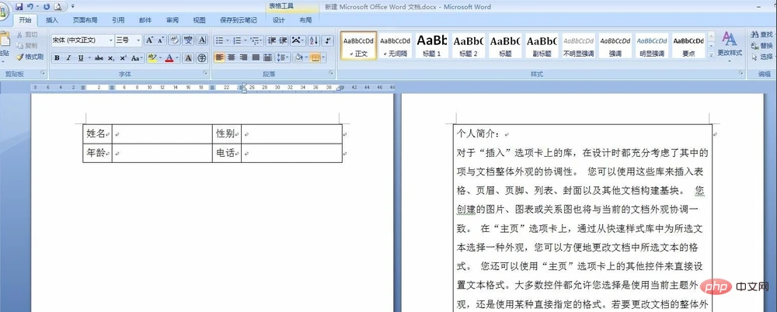Click the Sort A-Z icon
This screenshot has height=312, width=777.
(313, 40)
